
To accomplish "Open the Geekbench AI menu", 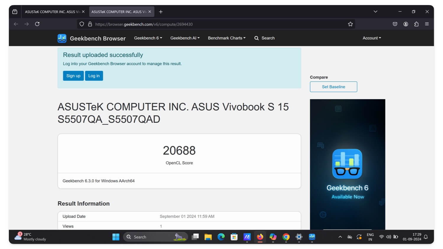I will click(x=185, y=38).
